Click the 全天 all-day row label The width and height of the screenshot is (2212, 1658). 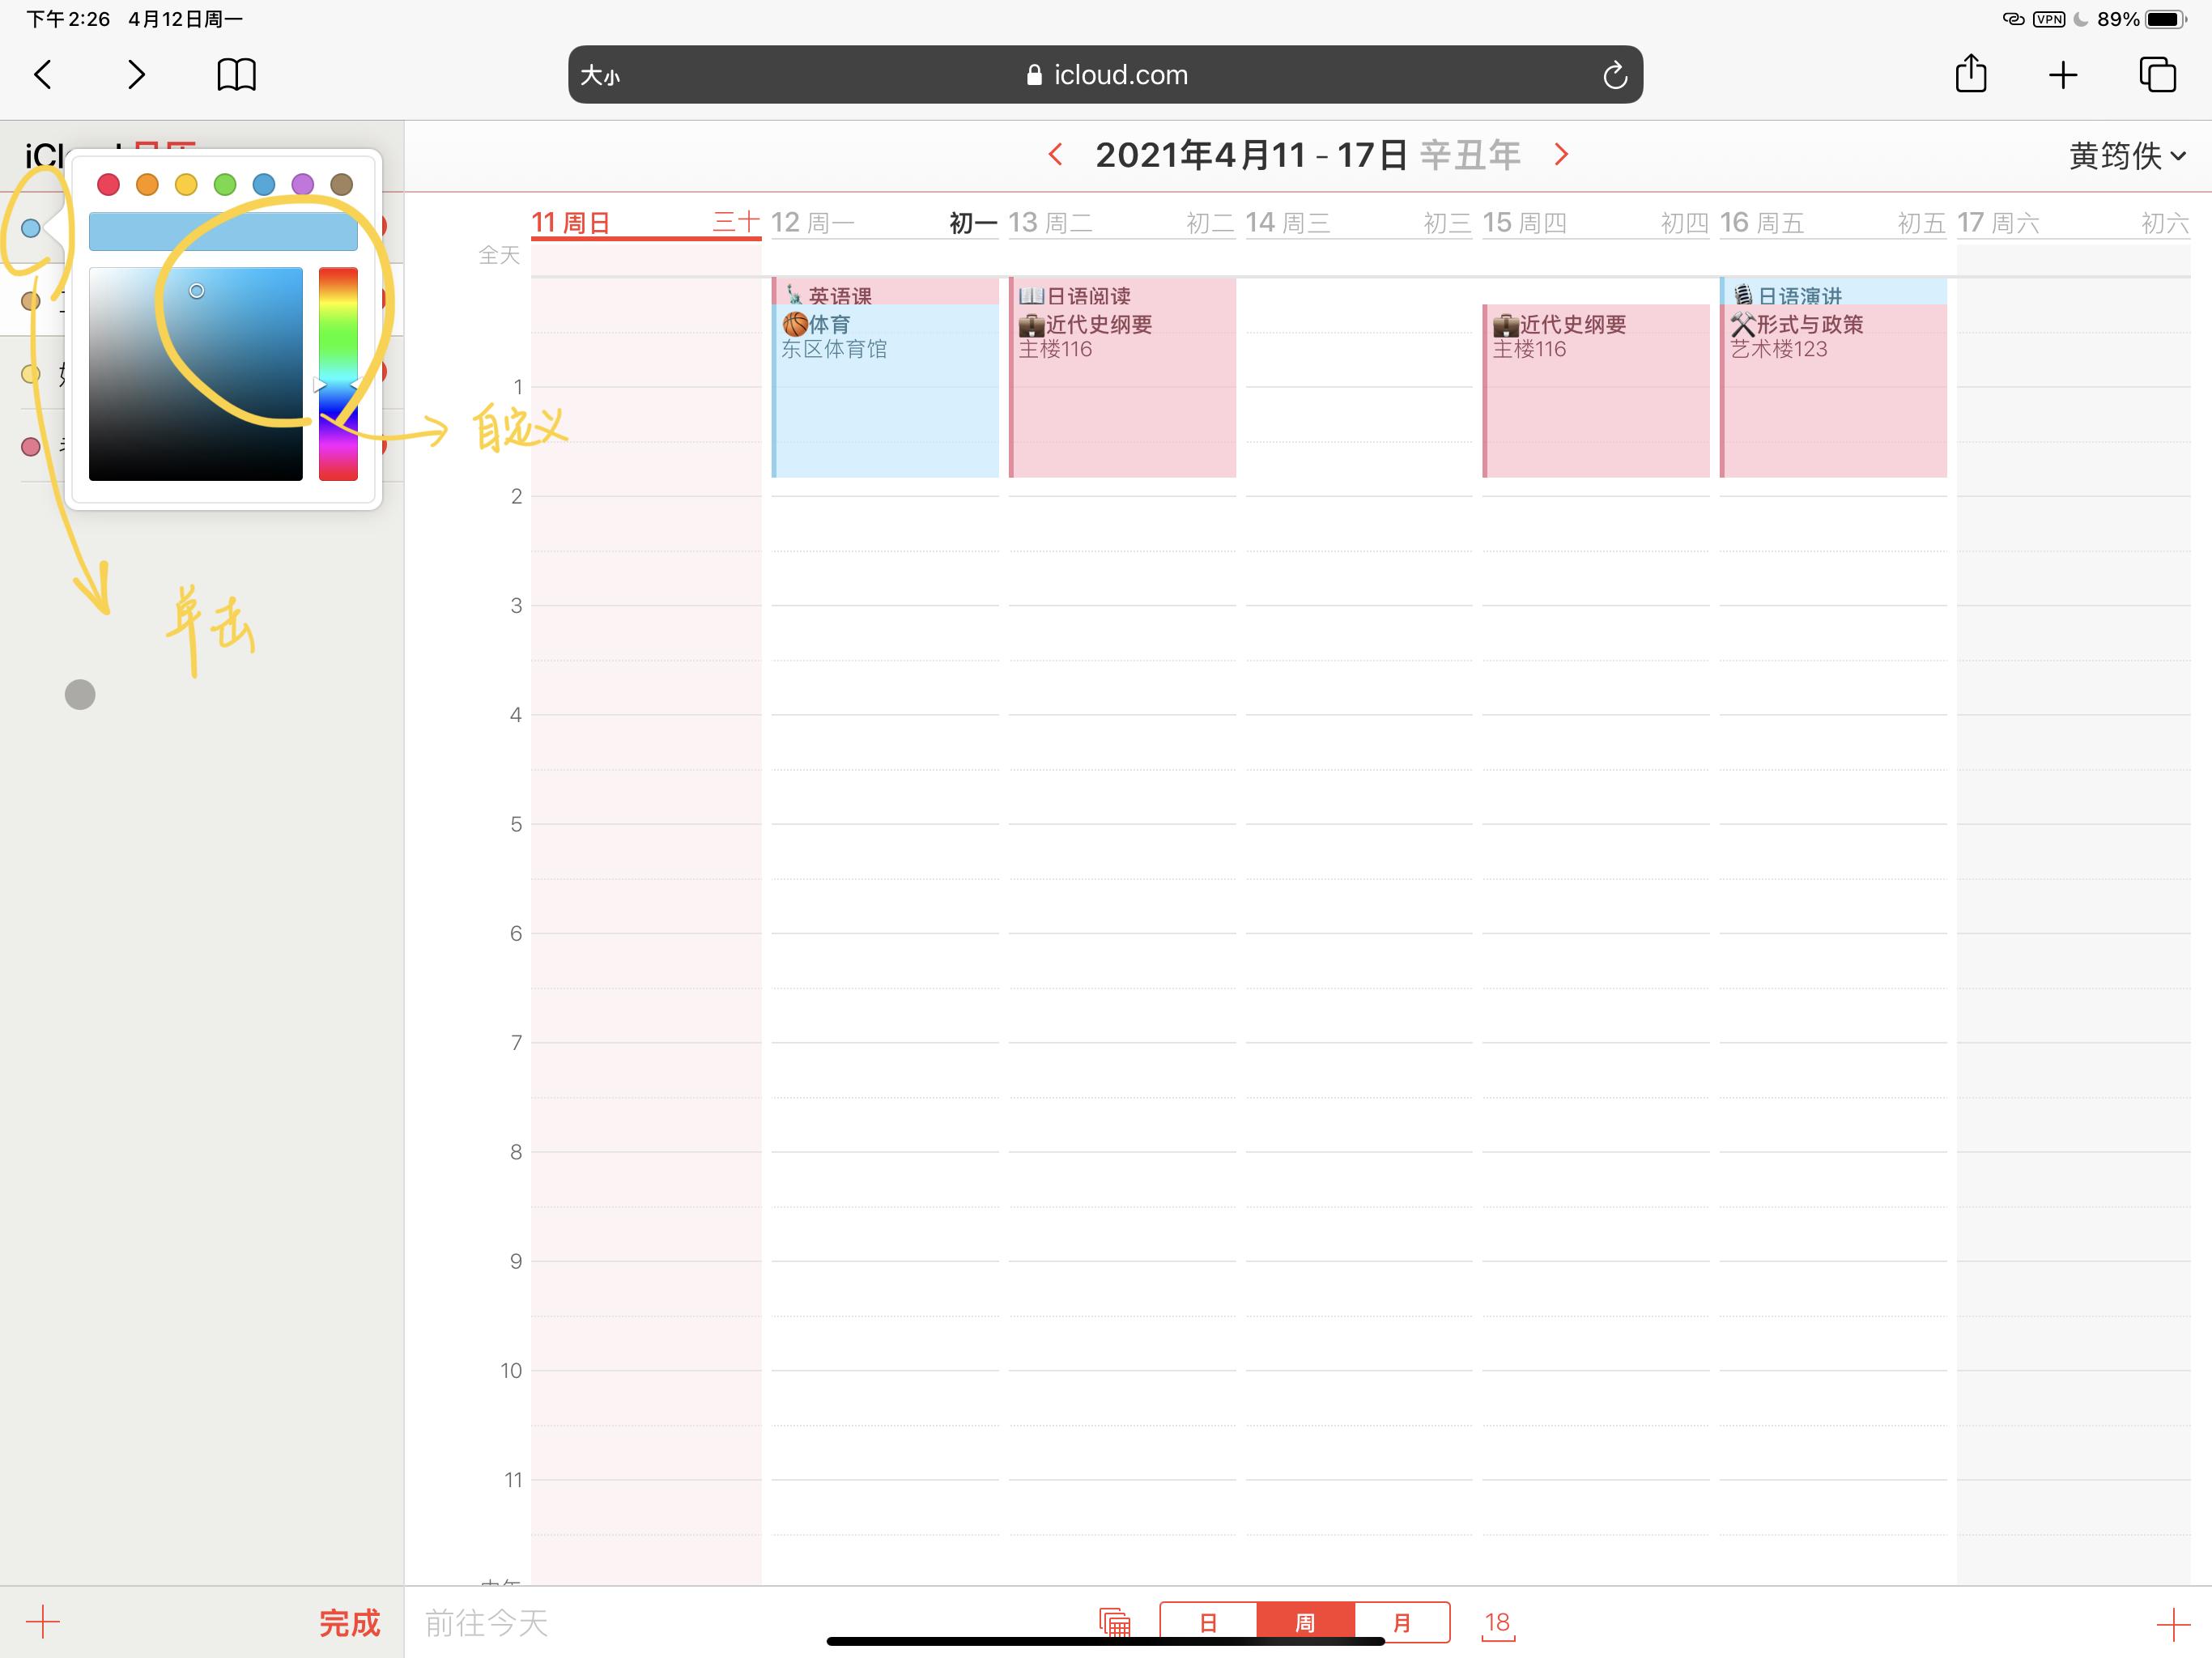pyautogui.click(x=499, y=255)
